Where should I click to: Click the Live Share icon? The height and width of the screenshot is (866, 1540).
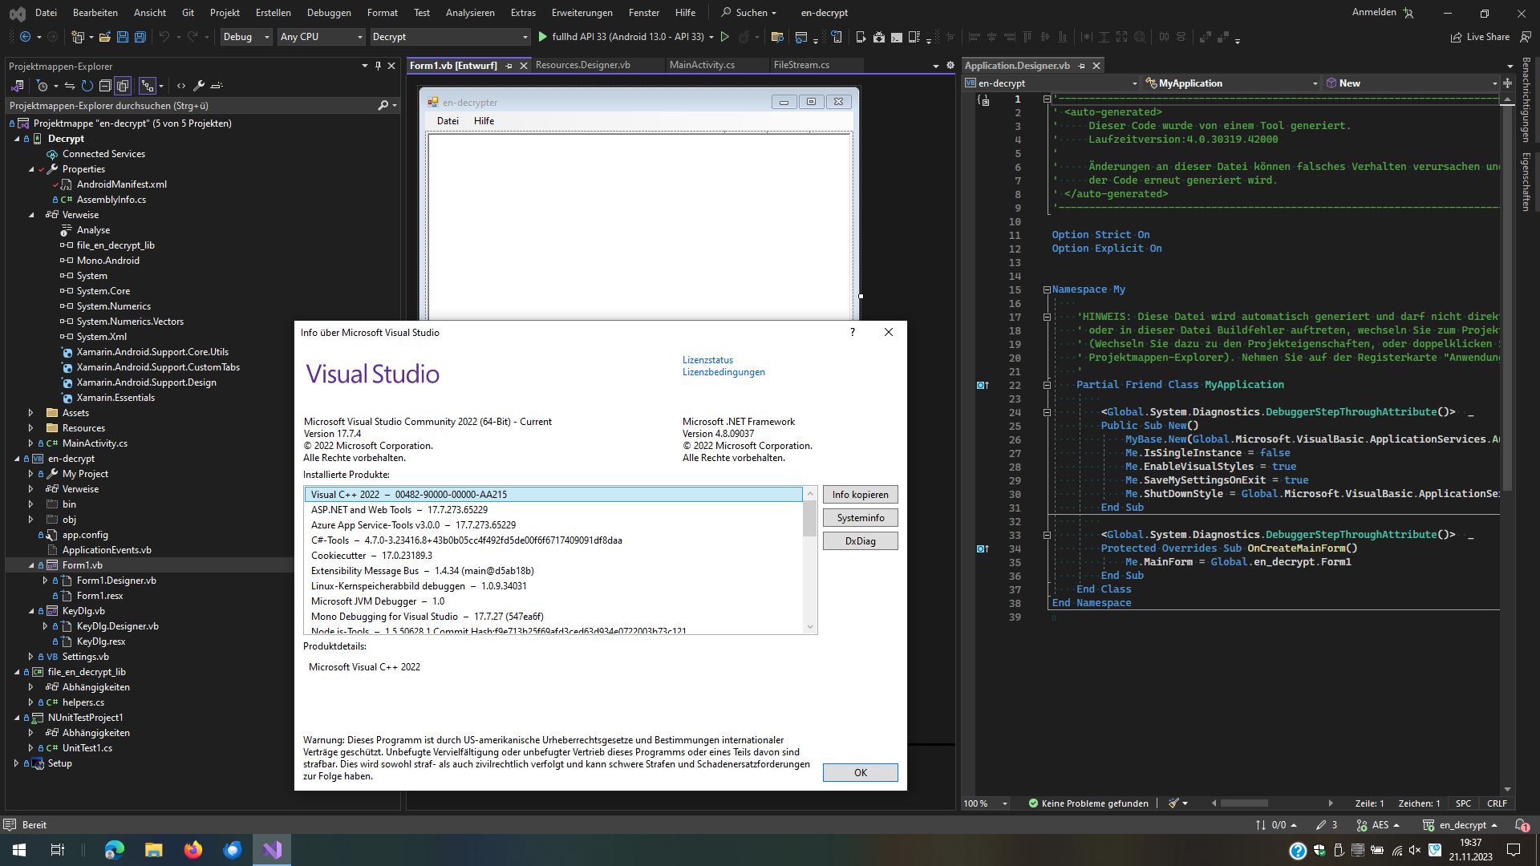tap(1480, 37)
